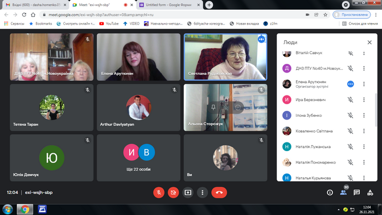Open options menu for Ілона Зубенко
This screenshot has height=215, width=382.
[x=364, y=115]
